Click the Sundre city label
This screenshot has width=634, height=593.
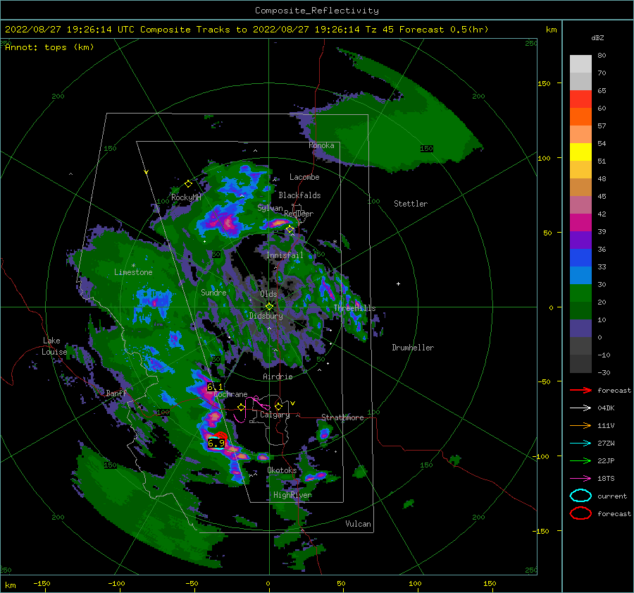click(213, 292)
